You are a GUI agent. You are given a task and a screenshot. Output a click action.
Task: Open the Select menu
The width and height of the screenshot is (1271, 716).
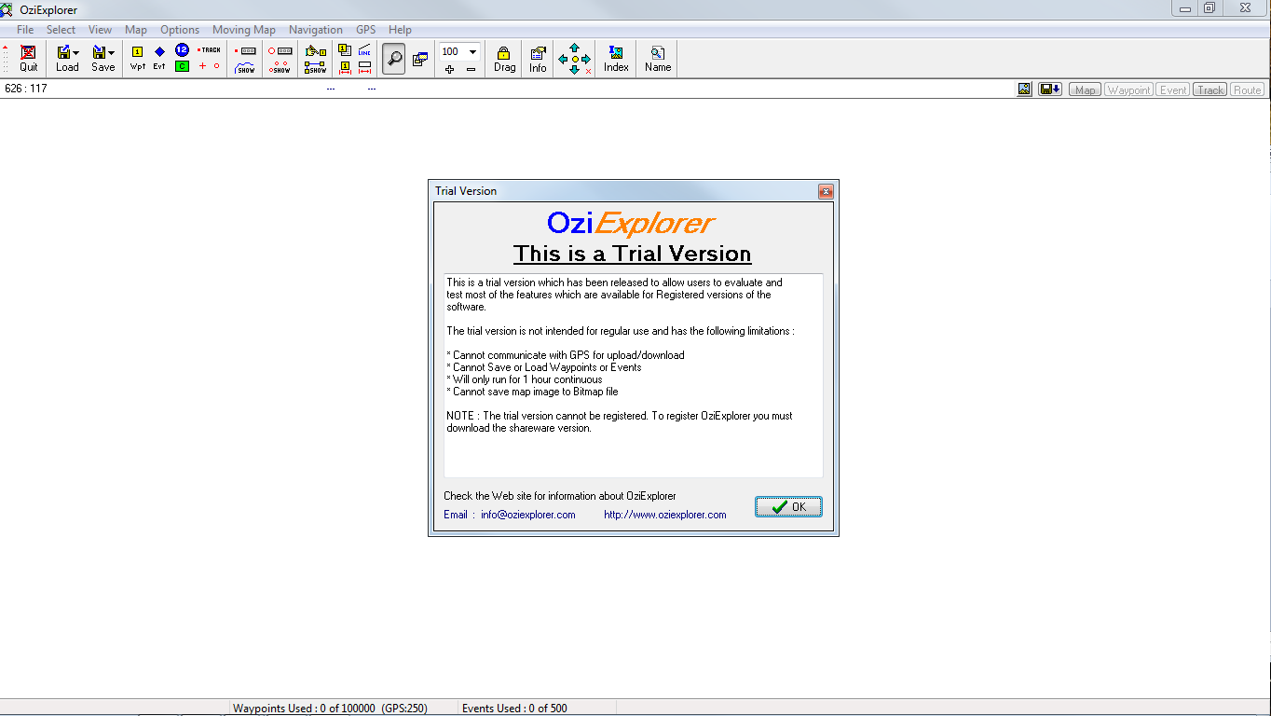61,30
